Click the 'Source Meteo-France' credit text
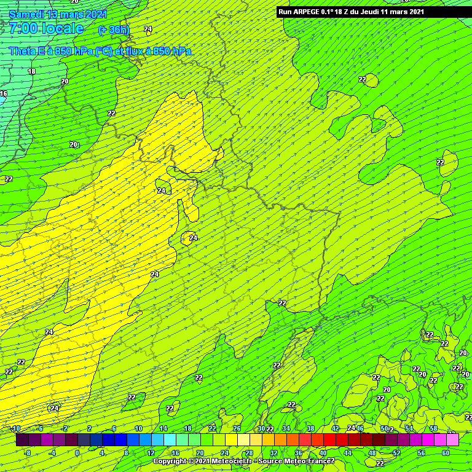 [295, 461]
